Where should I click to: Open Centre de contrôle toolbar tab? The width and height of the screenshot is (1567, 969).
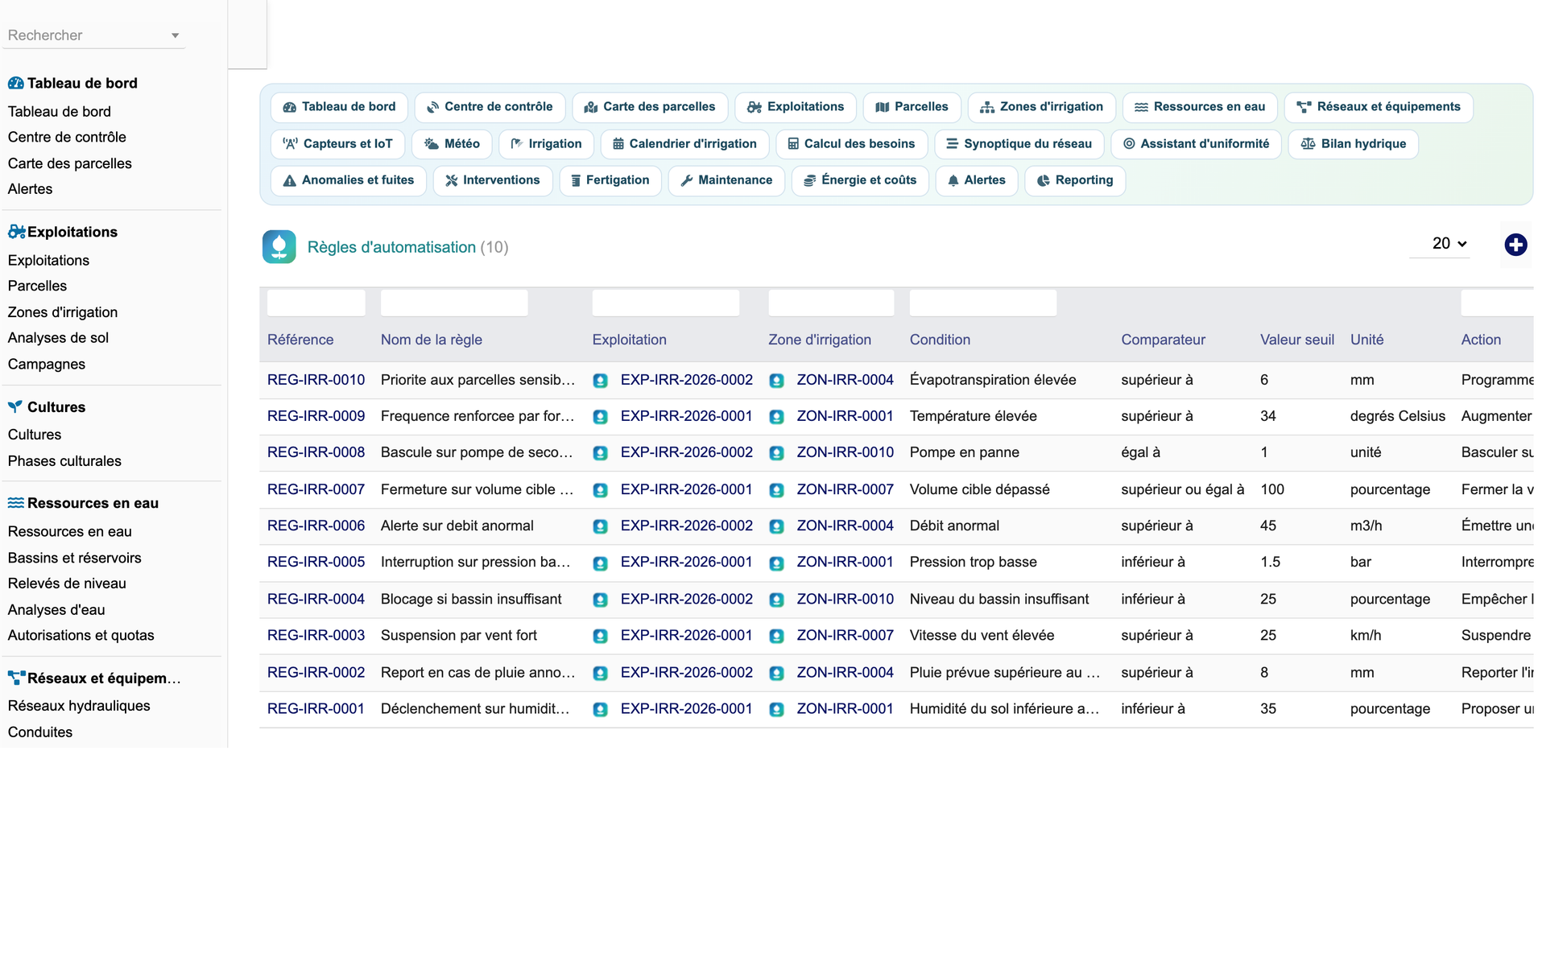pos(490,107)
